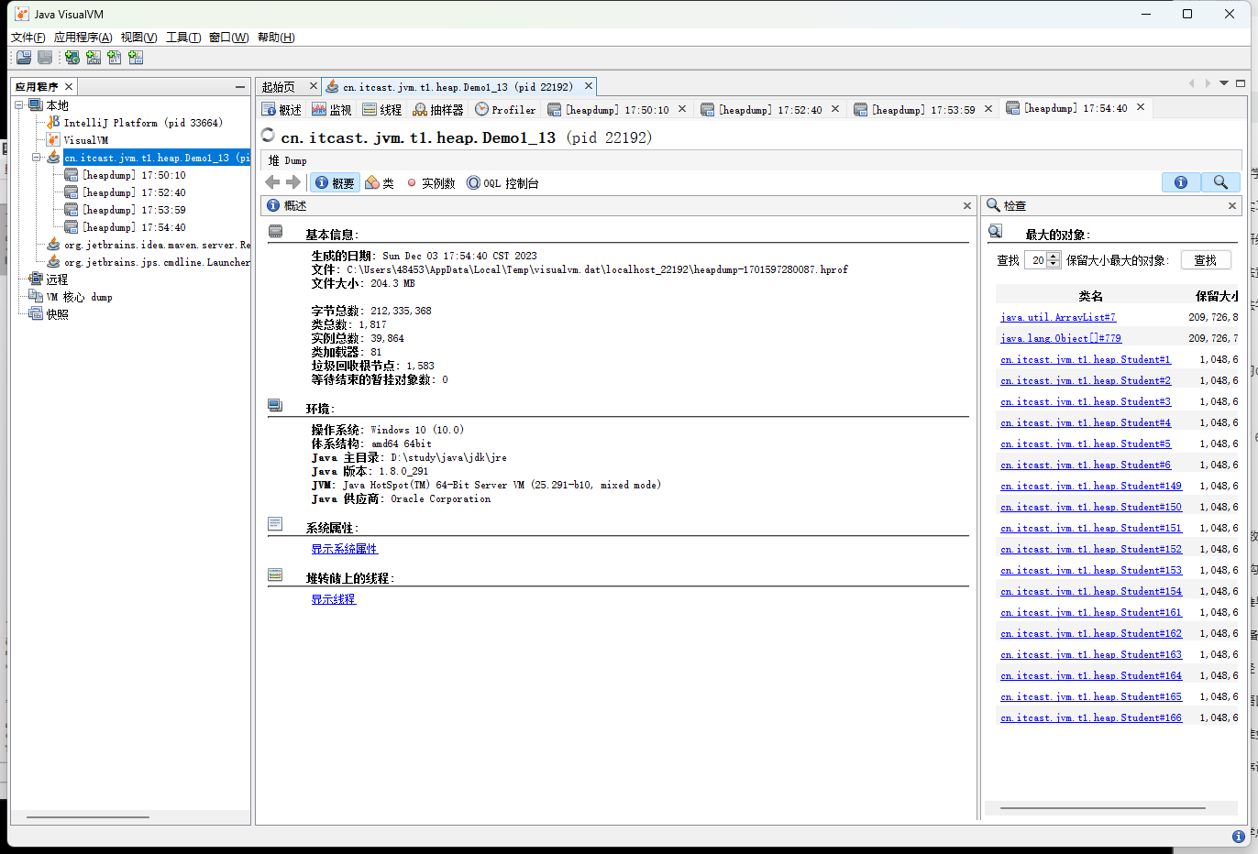Screen dimensions: 1258x854
Task: Close the 起始页 tab
Action: point(313,86)
